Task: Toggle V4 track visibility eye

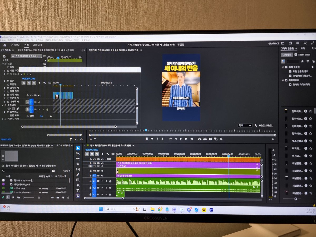Action: (x=102, y=163)
